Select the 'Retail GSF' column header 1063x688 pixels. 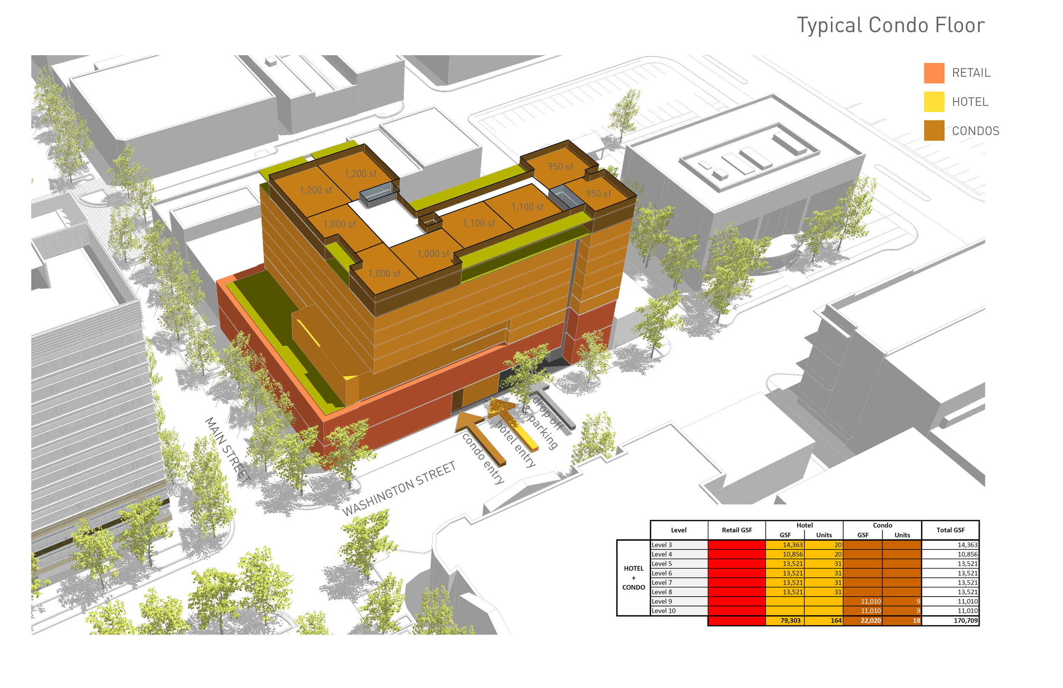[x=737, y=530]
